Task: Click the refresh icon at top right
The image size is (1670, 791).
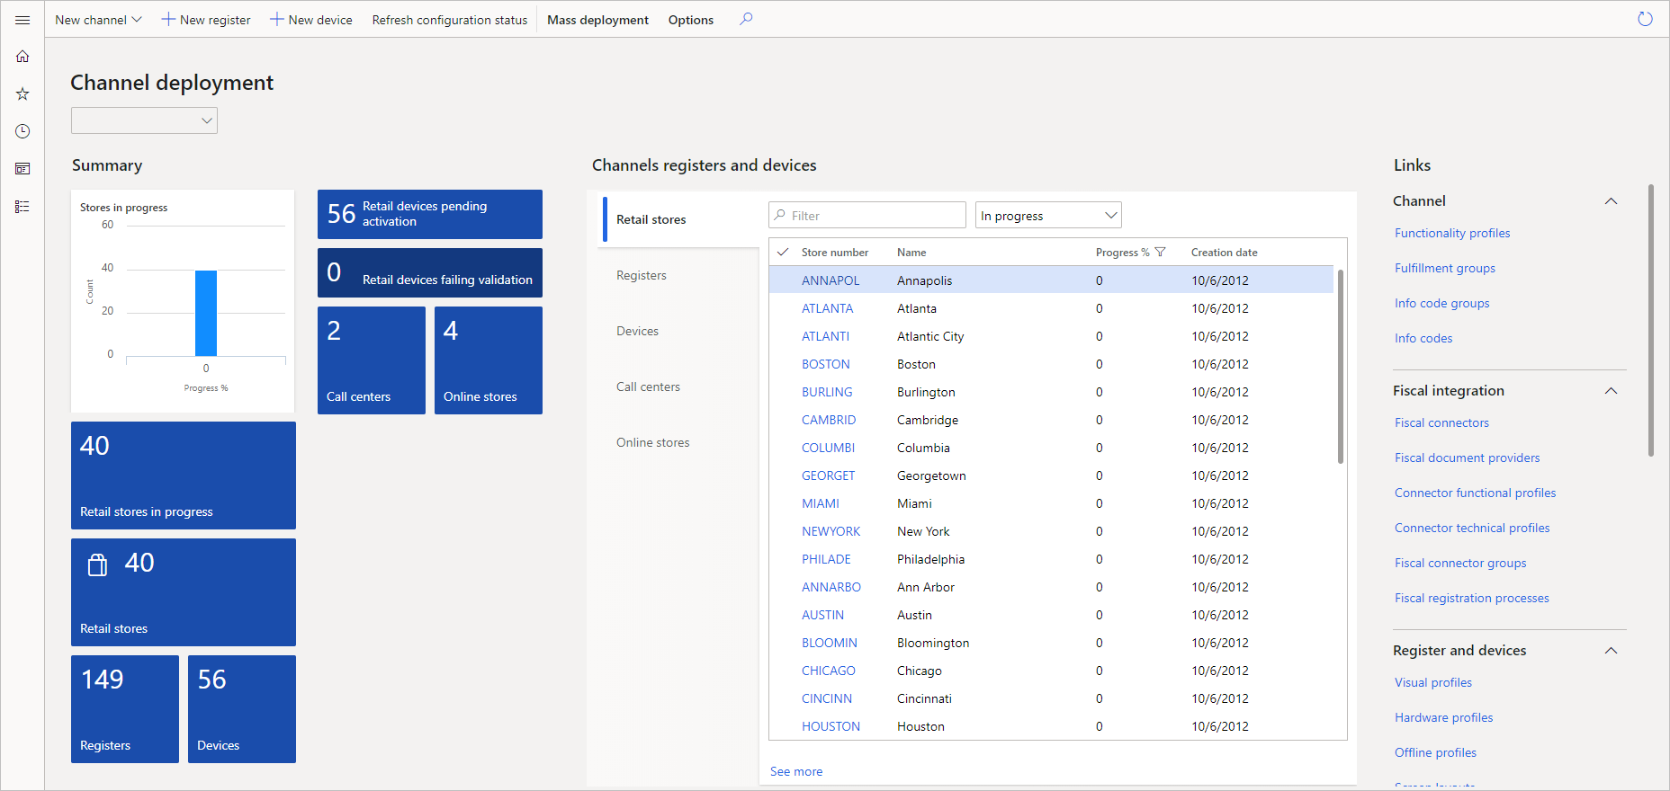Action: (1645, 19)
